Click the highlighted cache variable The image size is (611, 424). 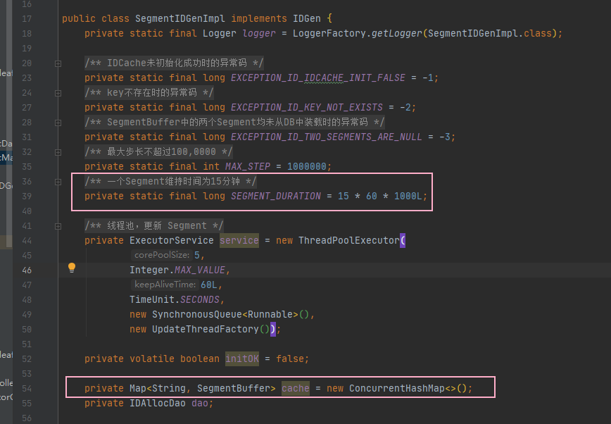point(295,389)
